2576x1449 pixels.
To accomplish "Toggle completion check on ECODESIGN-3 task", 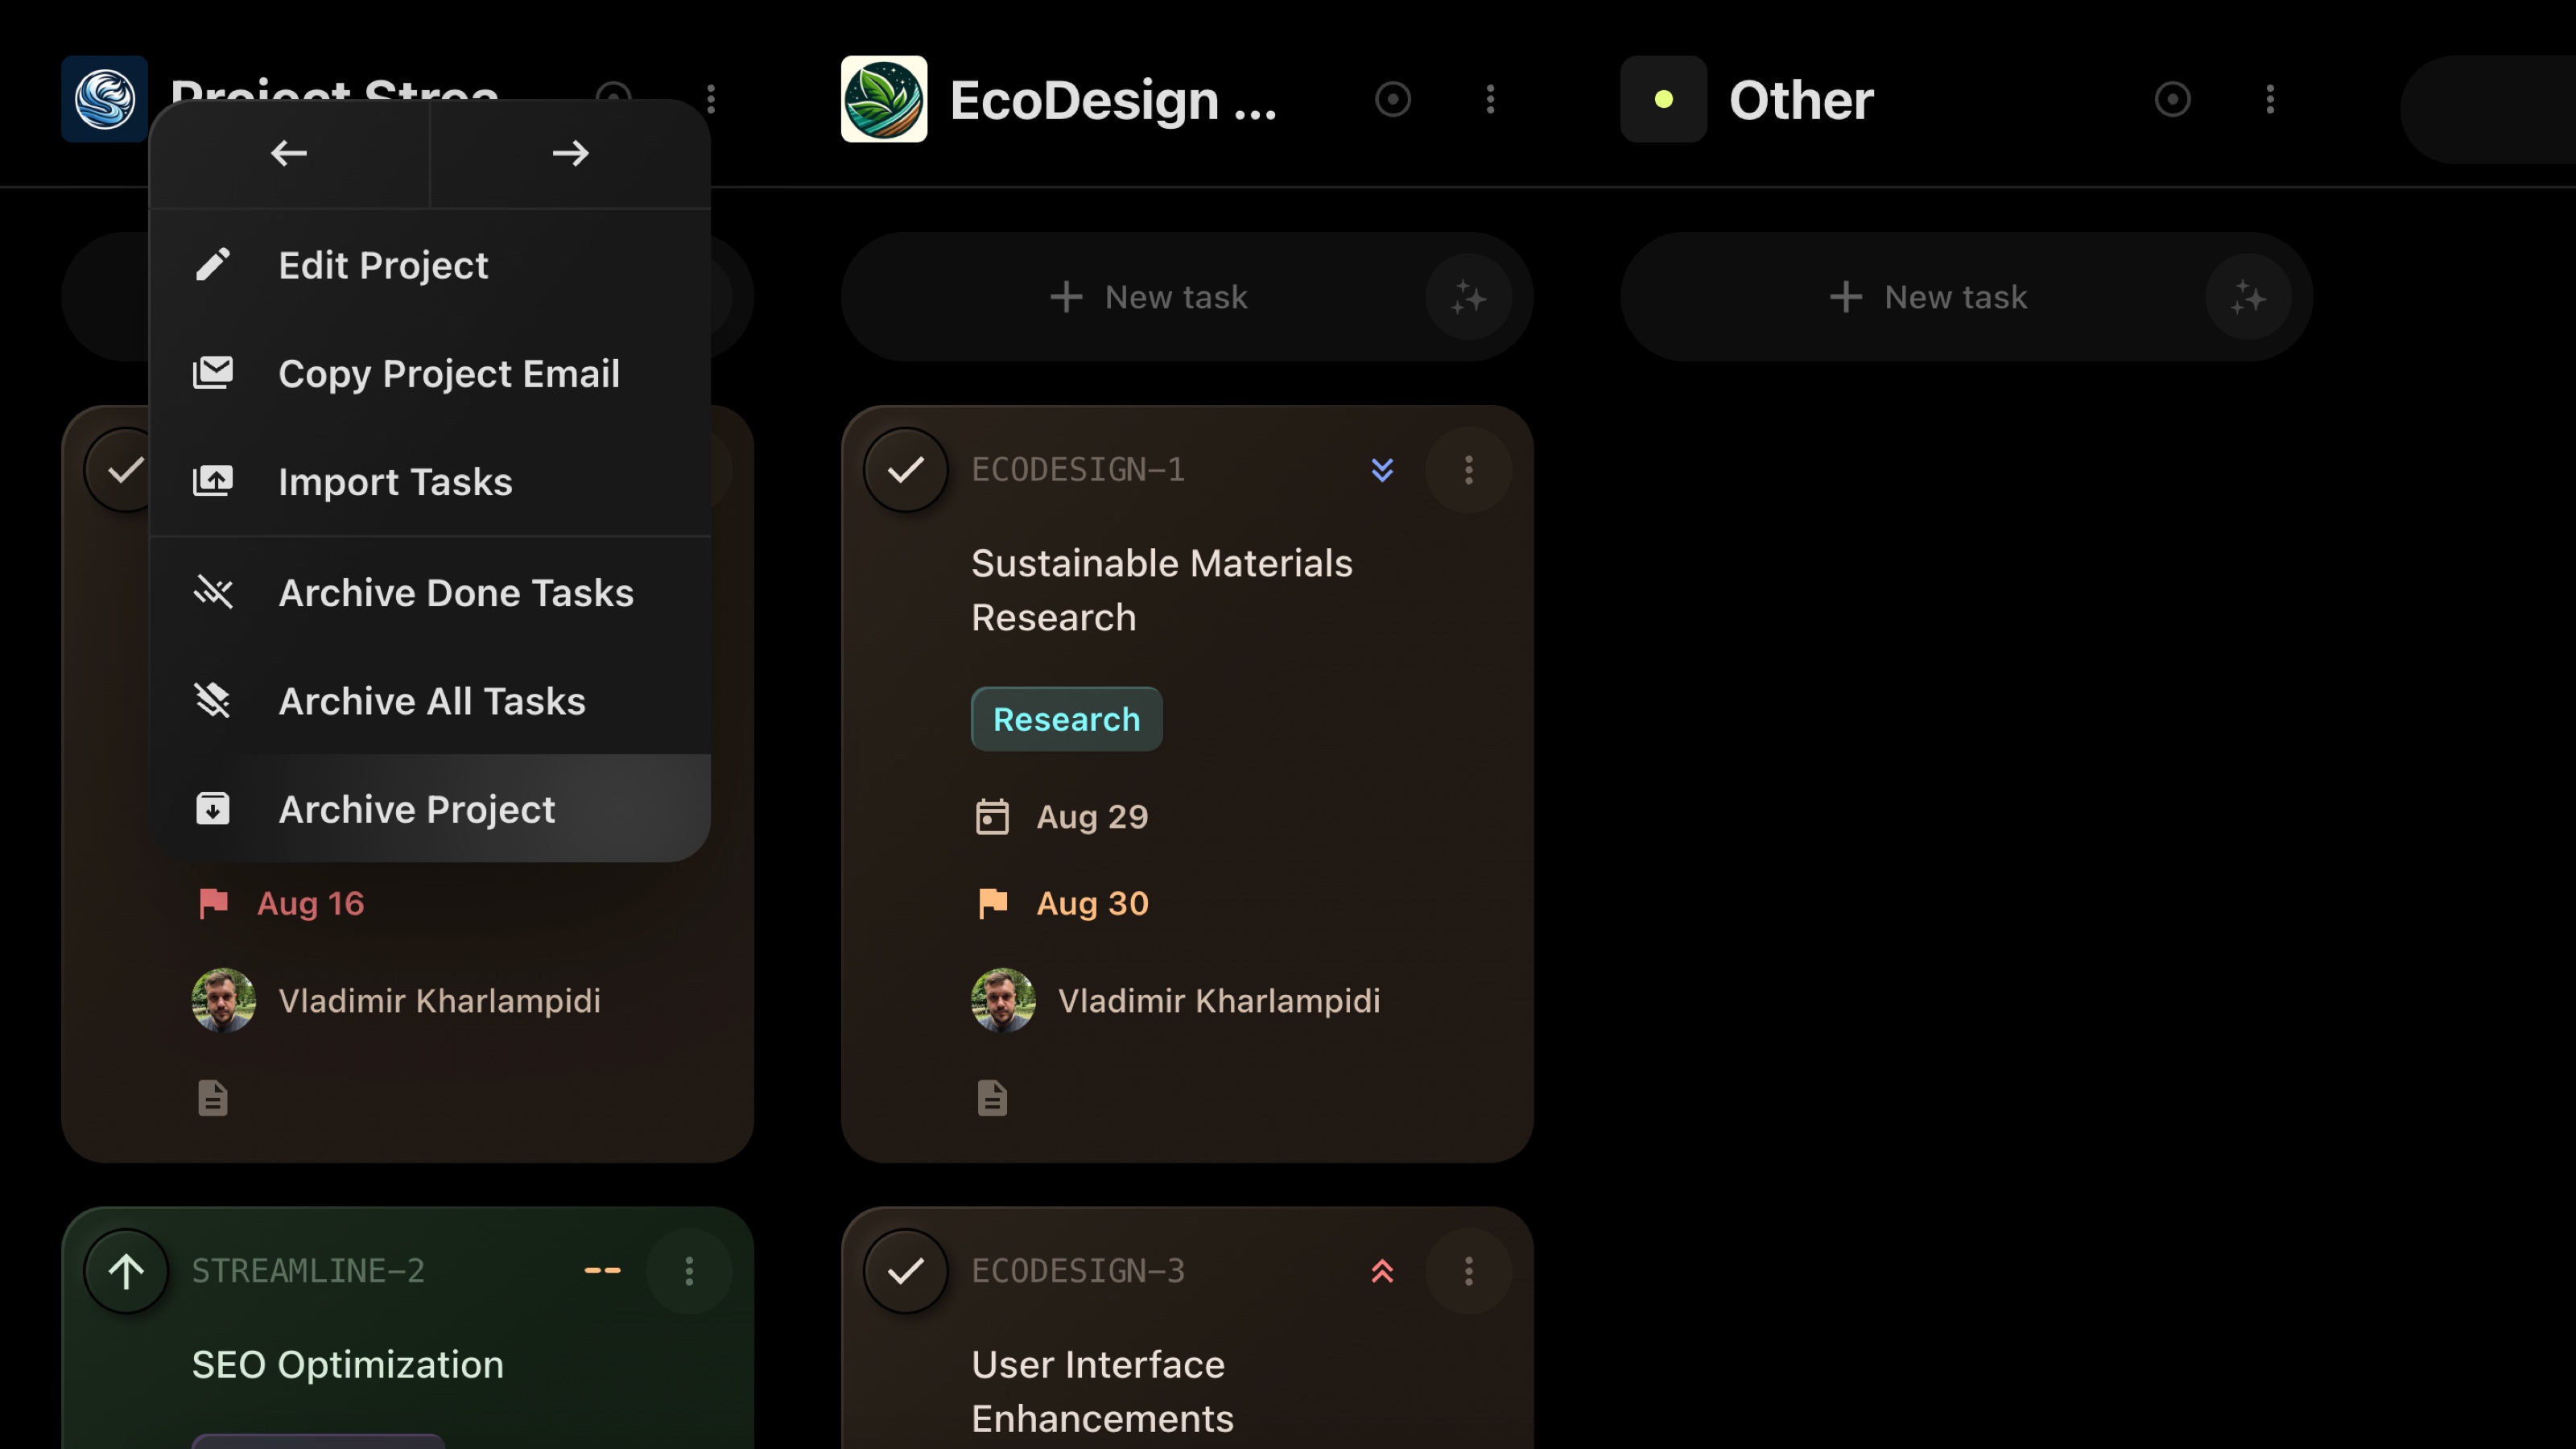I will point(906,1271).
